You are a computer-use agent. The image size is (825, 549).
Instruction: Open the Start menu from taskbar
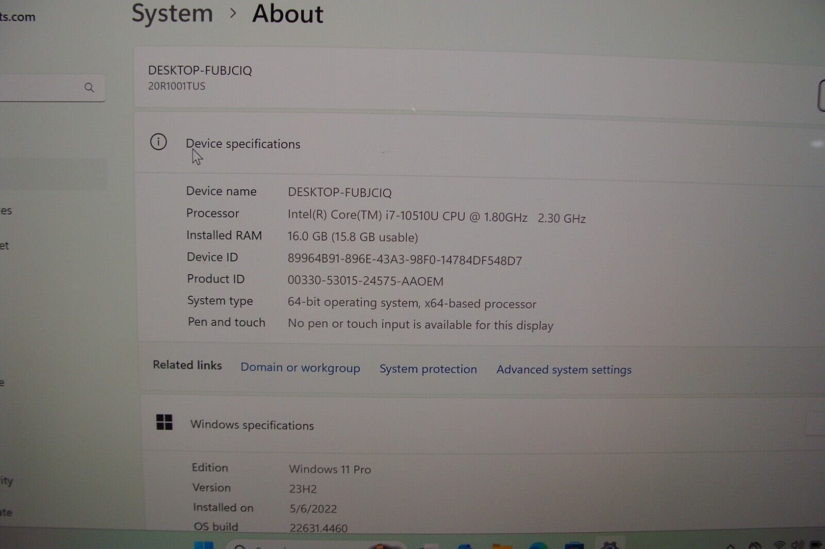(204, 545)
